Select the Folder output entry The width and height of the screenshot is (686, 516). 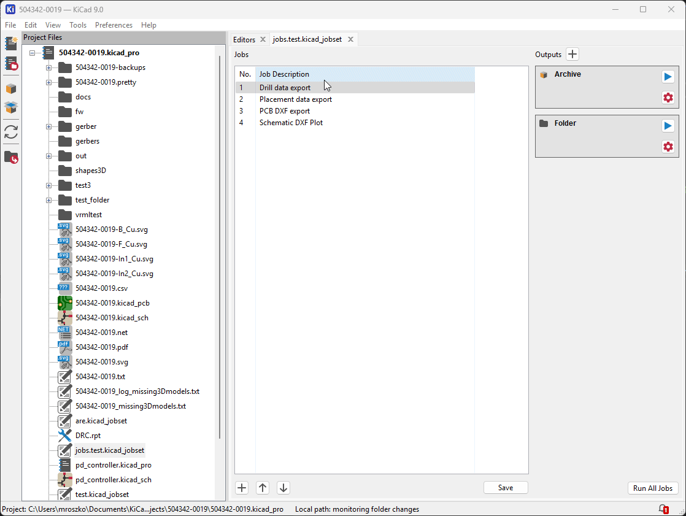click(607, 136)
